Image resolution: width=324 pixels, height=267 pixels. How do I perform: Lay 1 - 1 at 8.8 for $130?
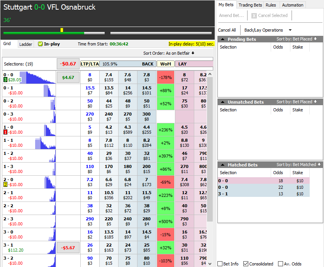pyautogui.click(x=185, y=143)
